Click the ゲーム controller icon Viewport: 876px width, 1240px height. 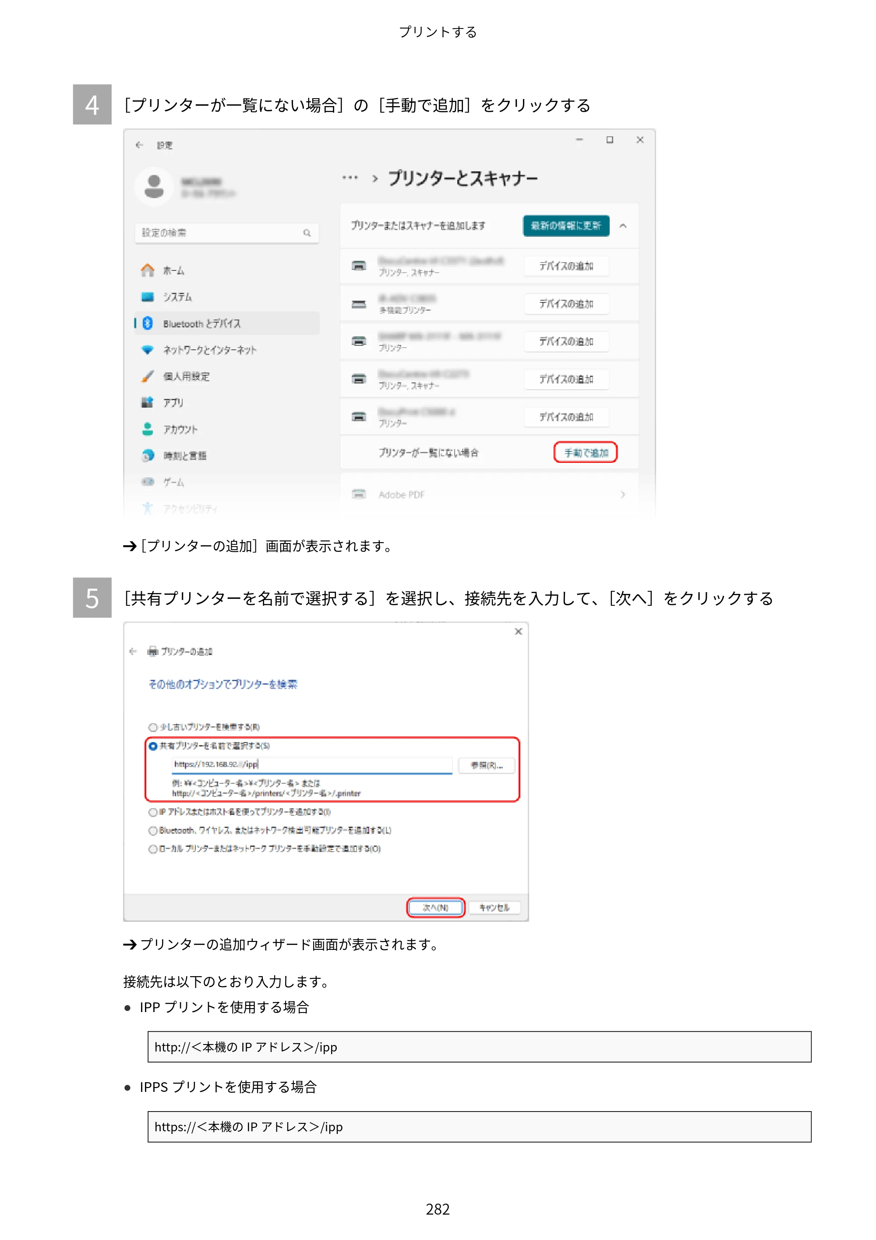pos(147,481)
